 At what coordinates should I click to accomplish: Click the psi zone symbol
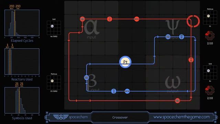click(173, 27)
